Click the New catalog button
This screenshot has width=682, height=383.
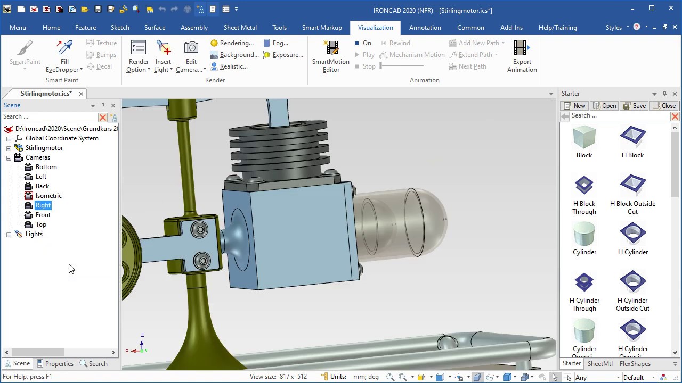[574, 106]
